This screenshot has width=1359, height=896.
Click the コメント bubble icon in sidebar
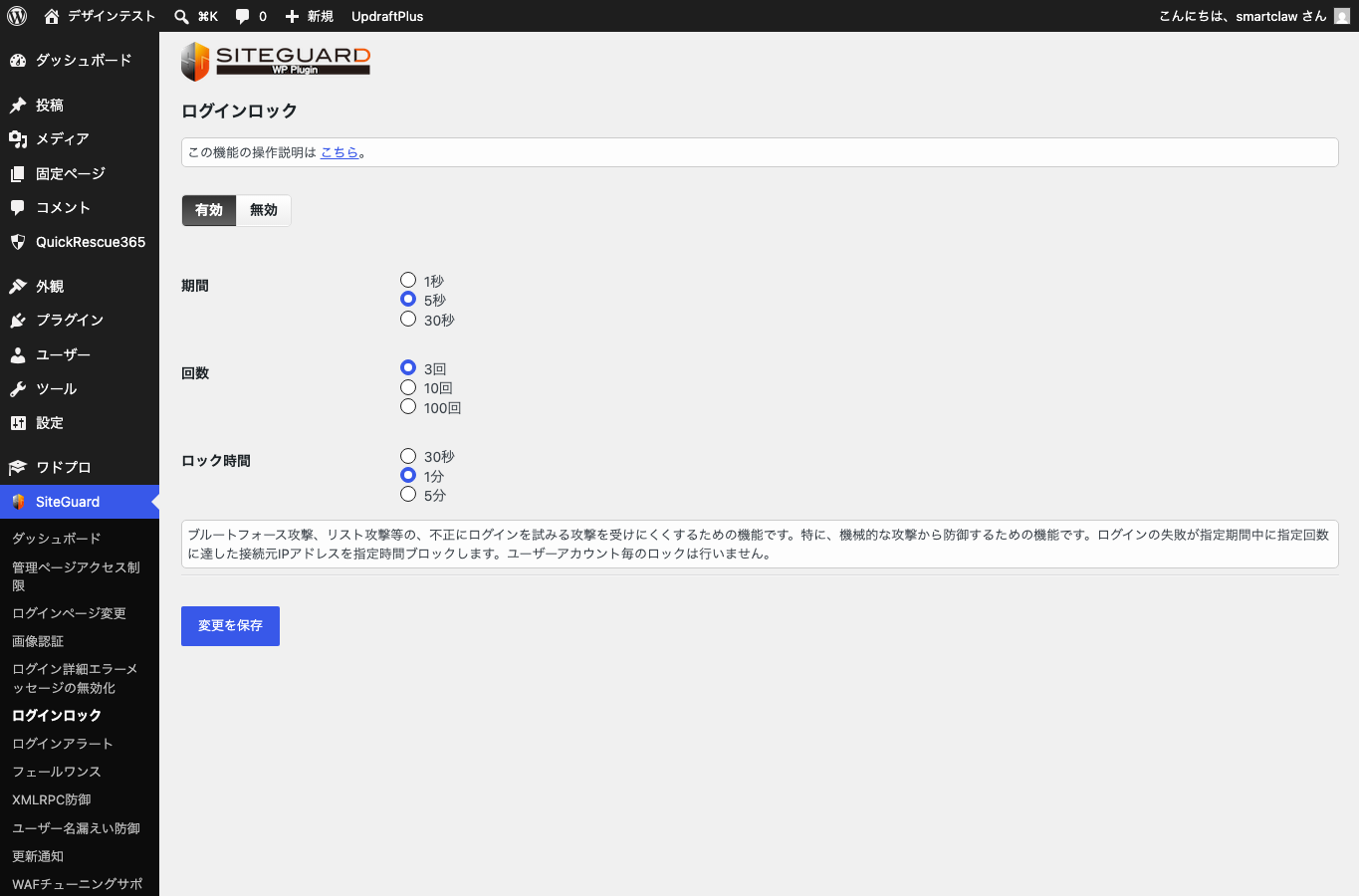[18, 207]
